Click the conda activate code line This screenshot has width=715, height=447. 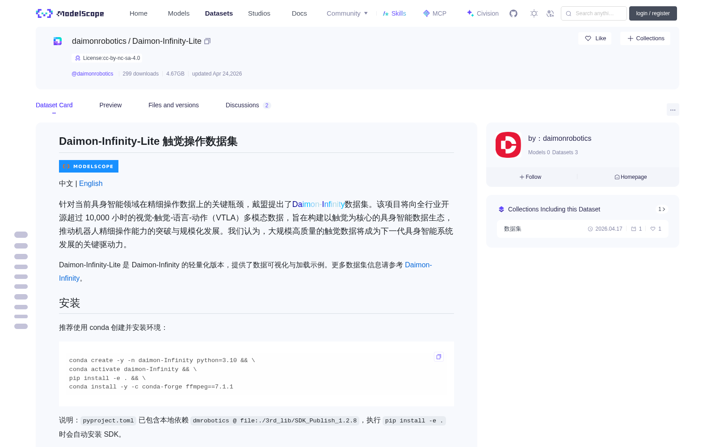(x=133, y=369)
